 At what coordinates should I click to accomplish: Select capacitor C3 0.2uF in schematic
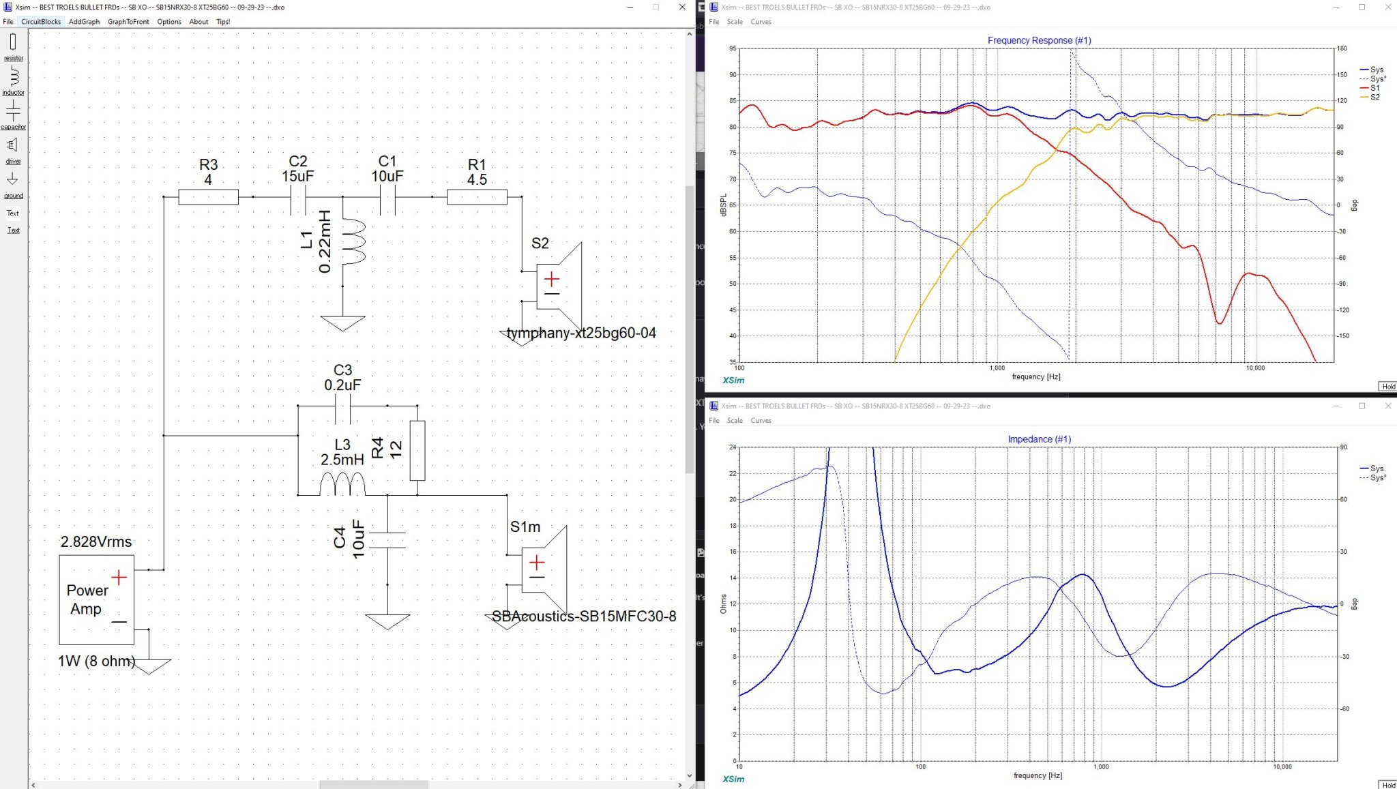click(342, 406)
